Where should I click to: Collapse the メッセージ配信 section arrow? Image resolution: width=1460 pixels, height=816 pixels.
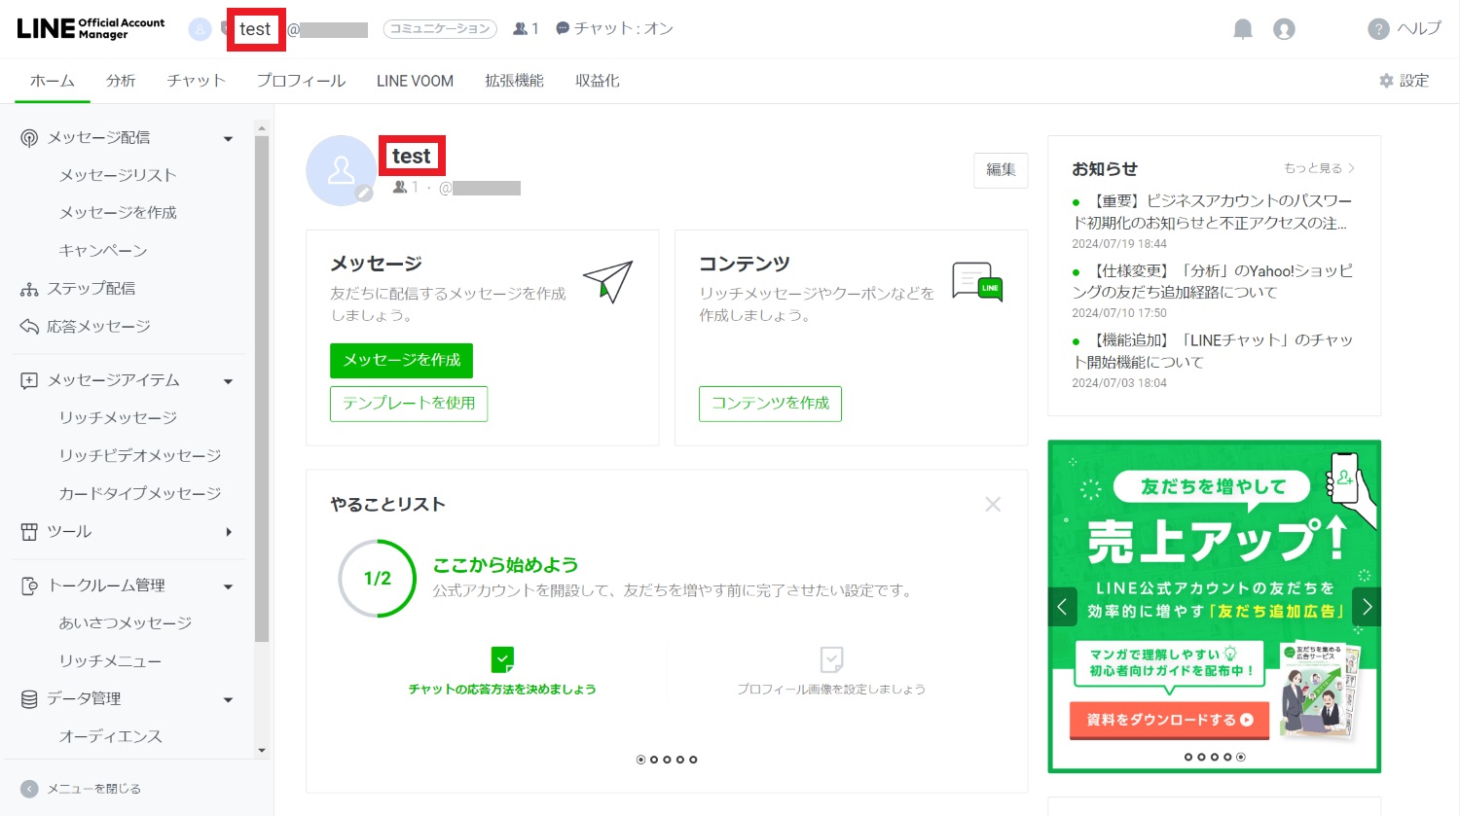click(x=229, y=139)
